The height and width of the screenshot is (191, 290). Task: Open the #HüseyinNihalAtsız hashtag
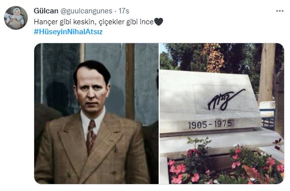tap(68, 32)
